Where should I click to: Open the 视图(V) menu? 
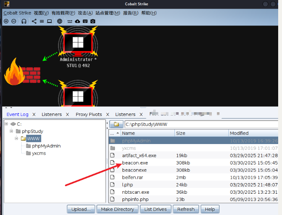pyautogui.click(x=41, y=13)
